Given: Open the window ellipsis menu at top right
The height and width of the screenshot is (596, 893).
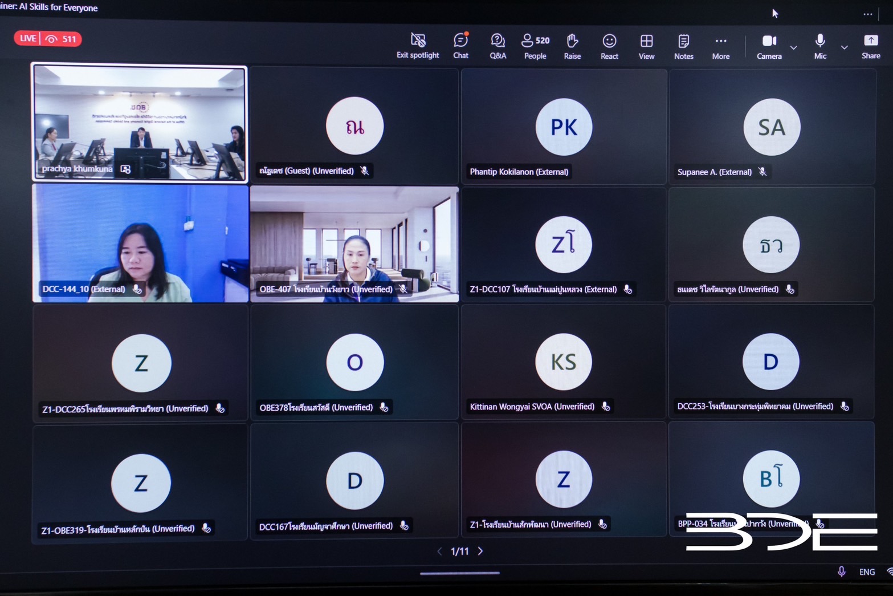Looking at the screenshot, I should [x=867, y=15].
